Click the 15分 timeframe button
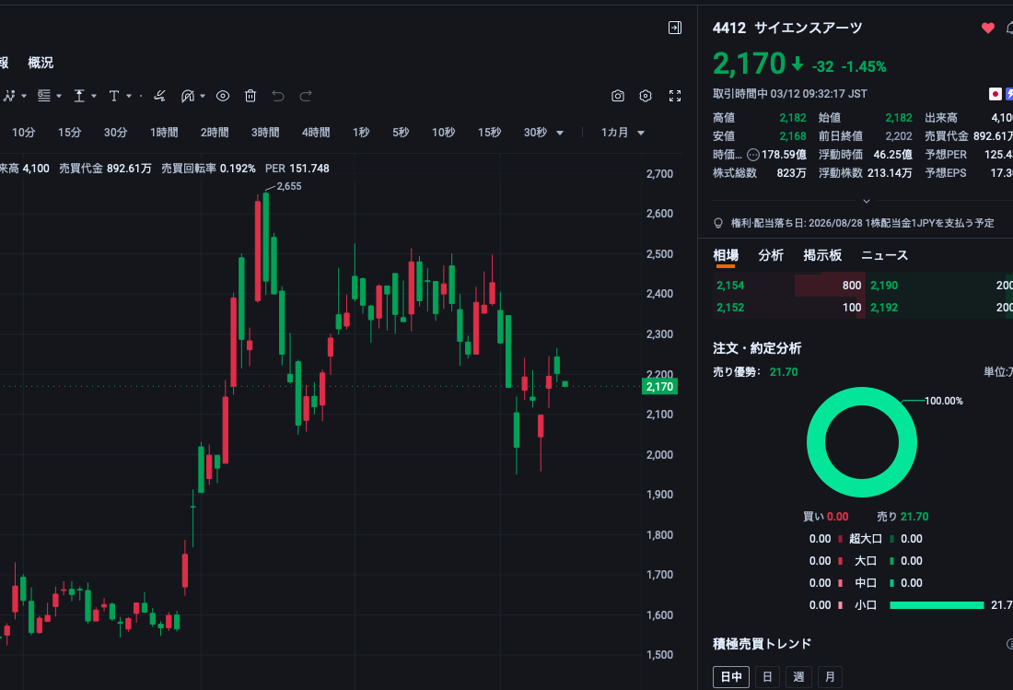The image size is (1013, 690). [70, 133]
